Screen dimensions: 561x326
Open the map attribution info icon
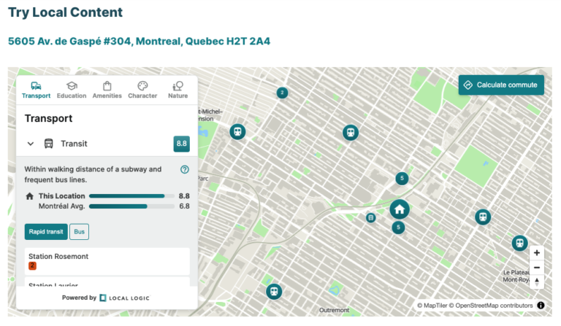coord(541,306)
